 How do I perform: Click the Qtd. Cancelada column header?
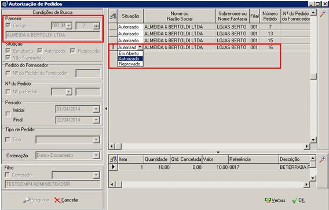coord(186,159)
